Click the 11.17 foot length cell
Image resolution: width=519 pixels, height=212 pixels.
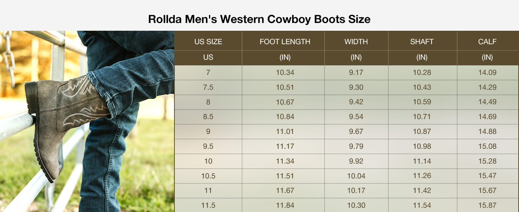click(x=285, y=146)
